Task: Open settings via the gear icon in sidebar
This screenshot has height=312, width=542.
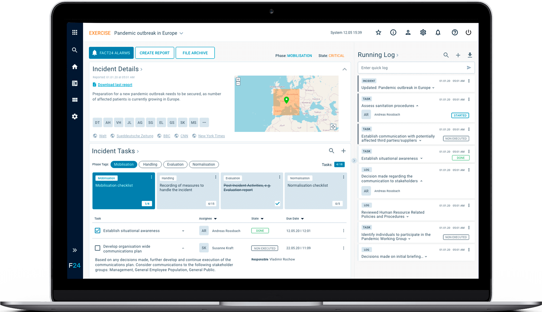Action: click(75, 116)
